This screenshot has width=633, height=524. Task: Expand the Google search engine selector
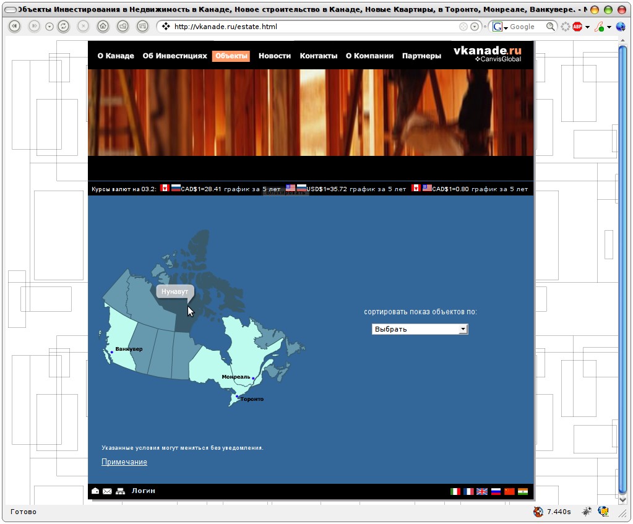point(500,27)
